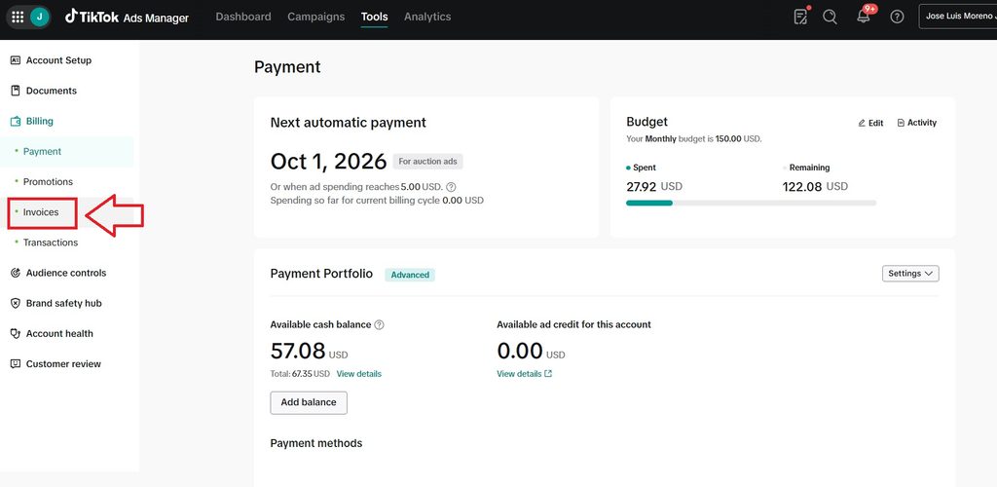997x487 pixels.
Task: Collapse the Billing section
Action: click(x=39, y=122)
